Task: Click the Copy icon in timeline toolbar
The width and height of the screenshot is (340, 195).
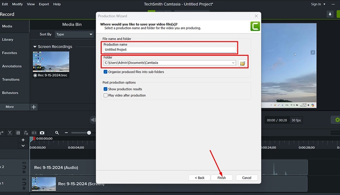Action: [x=18, y=133]
